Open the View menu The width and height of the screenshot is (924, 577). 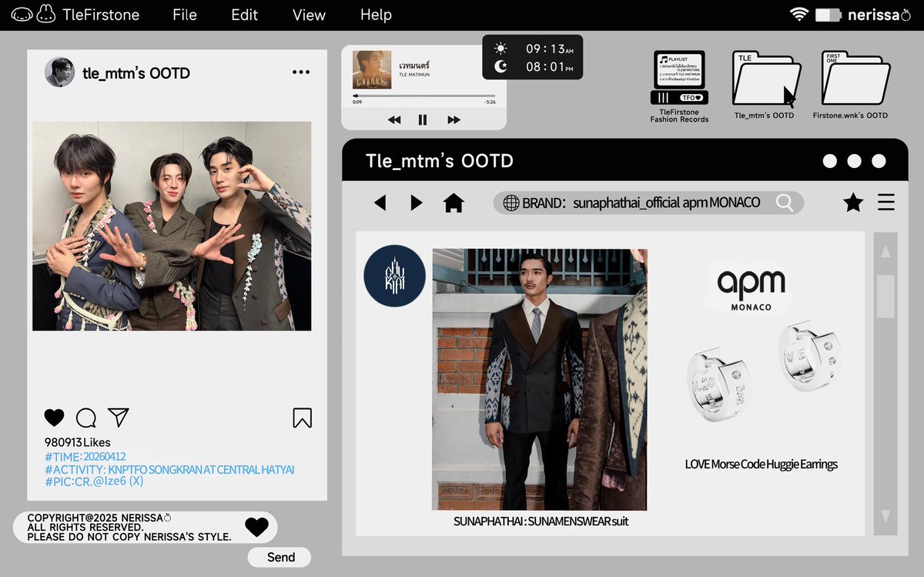[309, 15]
